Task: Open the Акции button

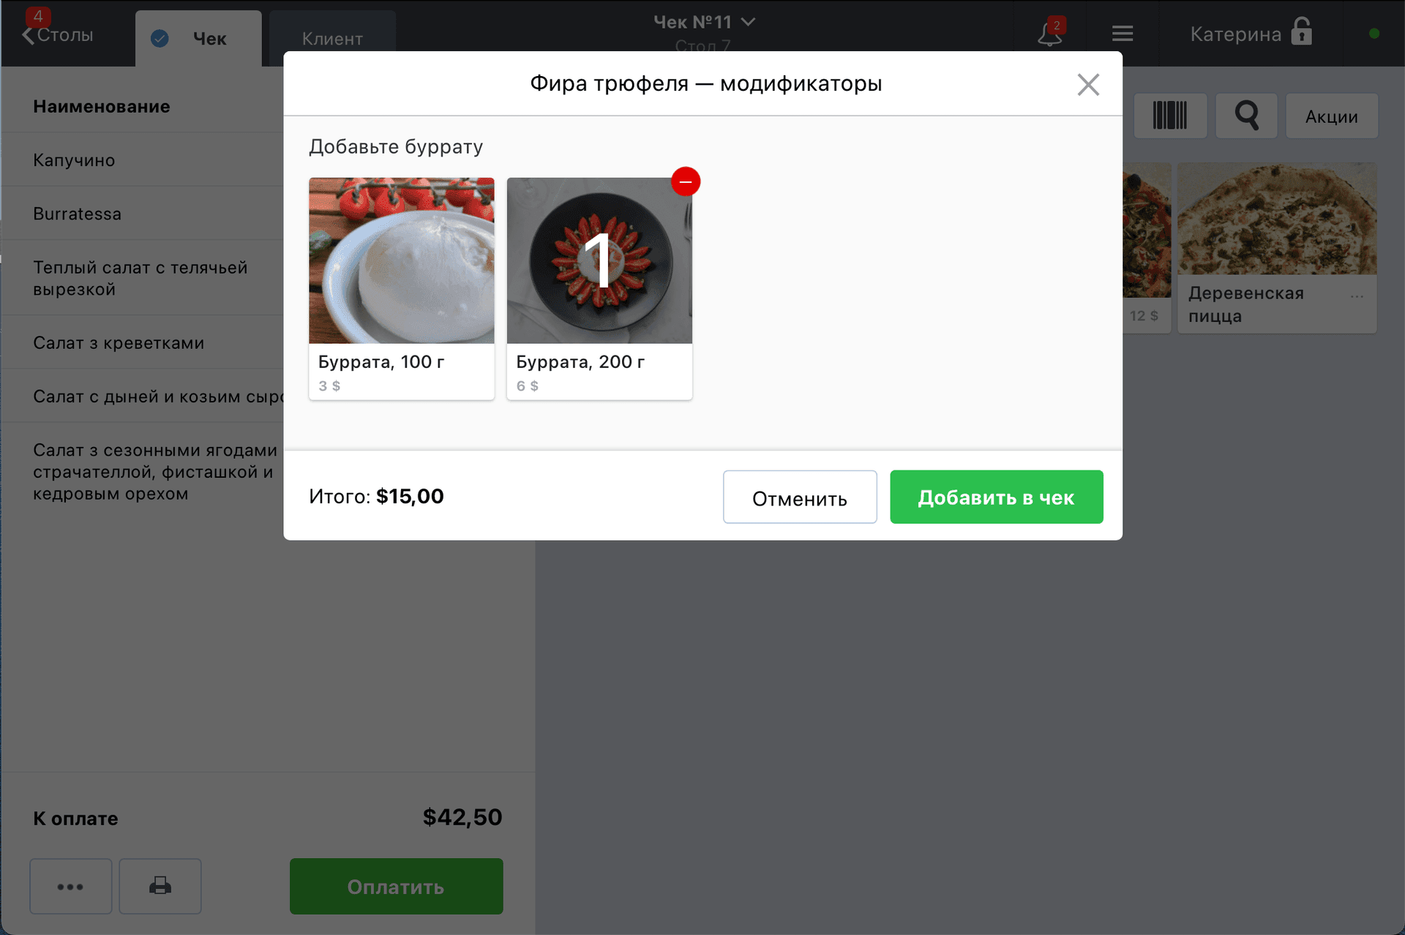Action: coord(1332,116)
